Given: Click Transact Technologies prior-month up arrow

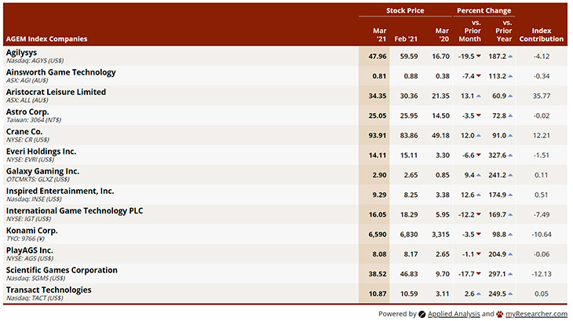Looking at the screenshot, I should click(x=478, y=294).
